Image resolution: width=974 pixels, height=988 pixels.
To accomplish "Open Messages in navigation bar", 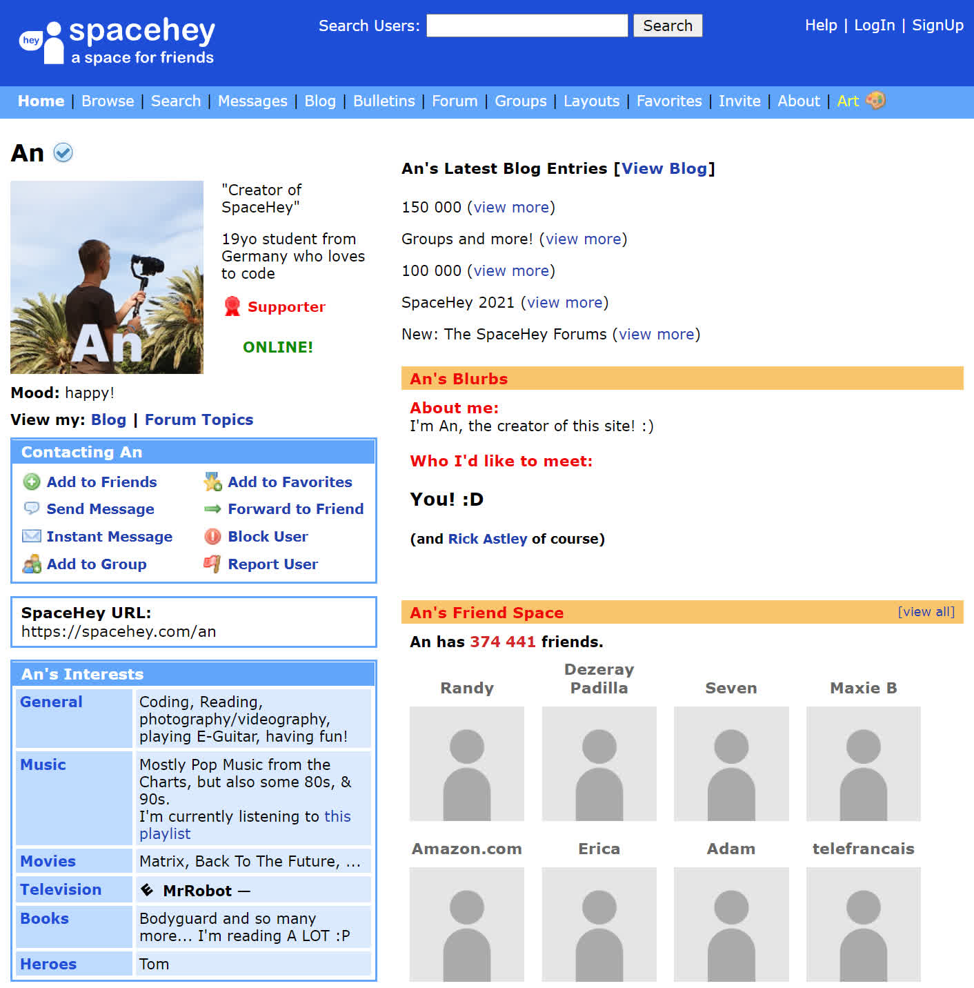I will point(252,101).
